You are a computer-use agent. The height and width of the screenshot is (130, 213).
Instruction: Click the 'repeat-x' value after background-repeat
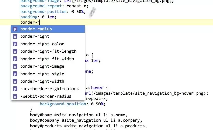76,6
